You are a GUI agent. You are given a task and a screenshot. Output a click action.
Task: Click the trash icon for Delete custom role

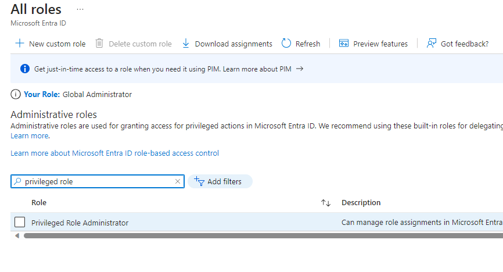pos(99,43)
